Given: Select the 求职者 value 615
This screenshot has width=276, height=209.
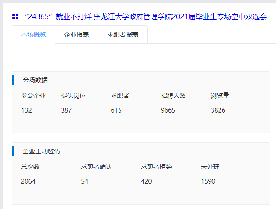Looking at the screenshot, I should 116,110.
